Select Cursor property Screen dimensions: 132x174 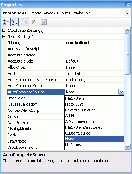click(x=36, y=116)
